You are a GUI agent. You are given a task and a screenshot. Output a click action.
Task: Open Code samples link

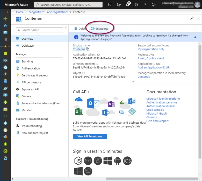pyautogui.click(x=155, y=110)
